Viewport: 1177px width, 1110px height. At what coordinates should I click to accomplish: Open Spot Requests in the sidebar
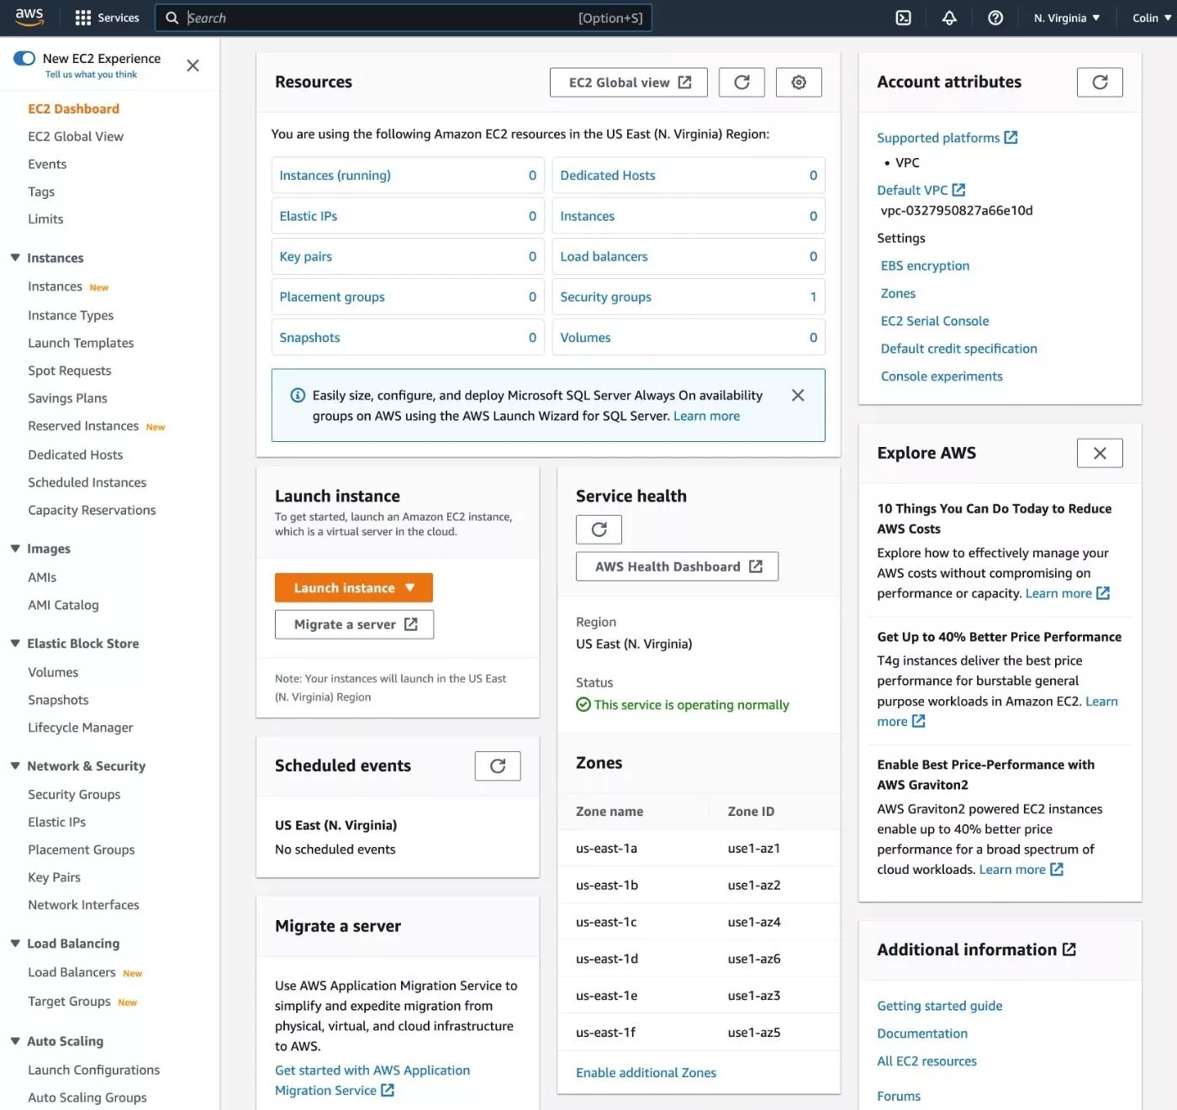click(70, 371)
